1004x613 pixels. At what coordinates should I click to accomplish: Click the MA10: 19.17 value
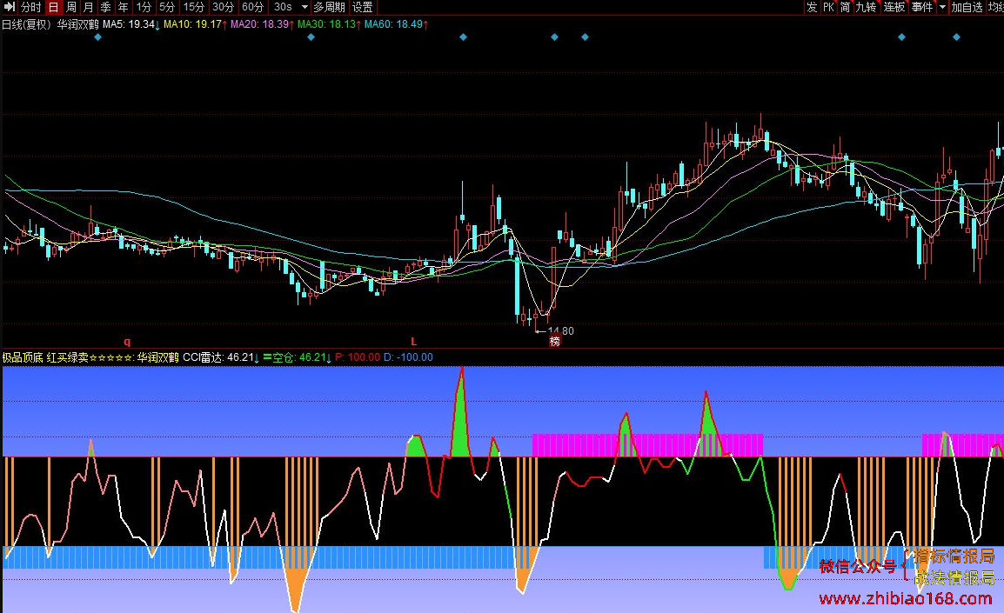[x=195, y=24]
